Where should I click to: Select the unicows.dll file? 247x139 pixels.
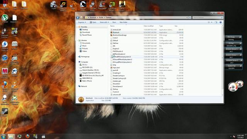(147, 95)
